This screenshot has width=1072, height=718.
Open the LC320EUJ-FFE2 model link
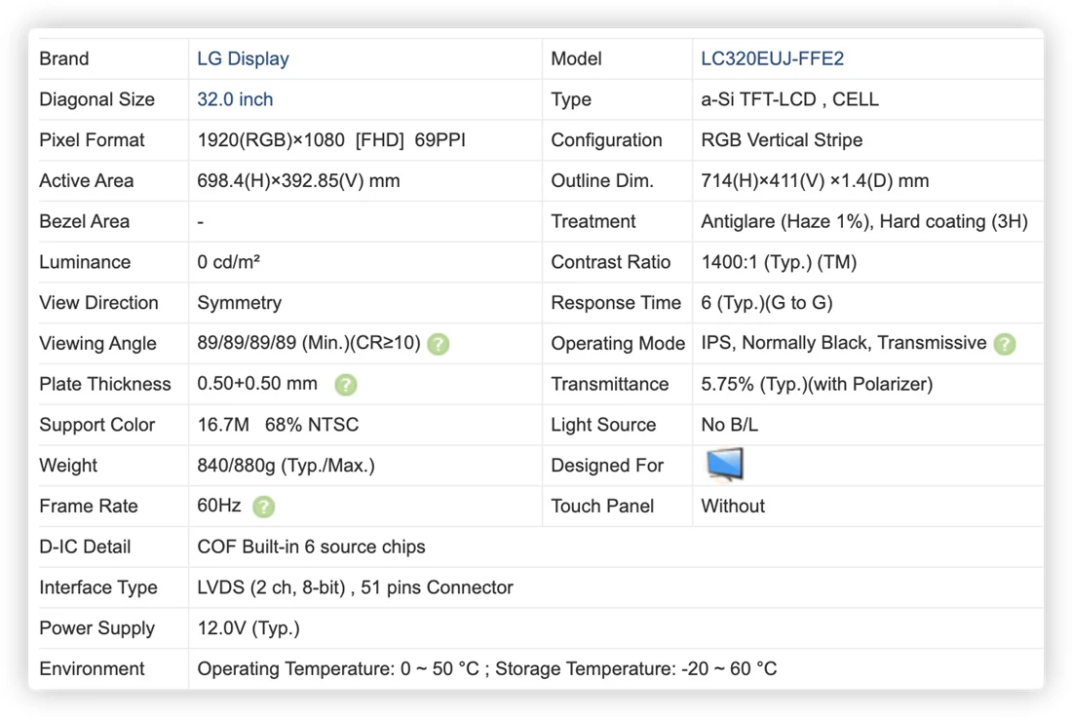773,58
